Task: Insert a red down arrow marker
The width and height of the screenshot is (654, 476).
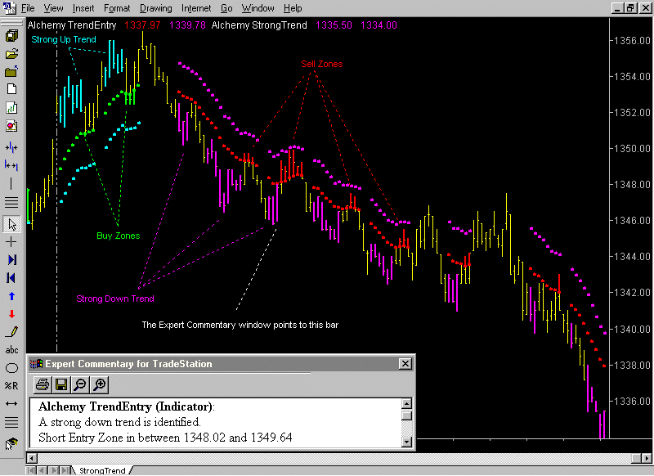Action: click(x=11, y=314)
